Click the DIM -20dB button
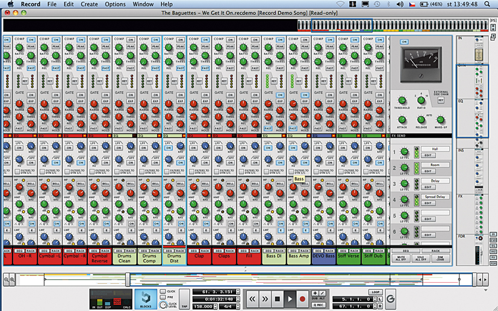498x311 pixels. (440, 259)
